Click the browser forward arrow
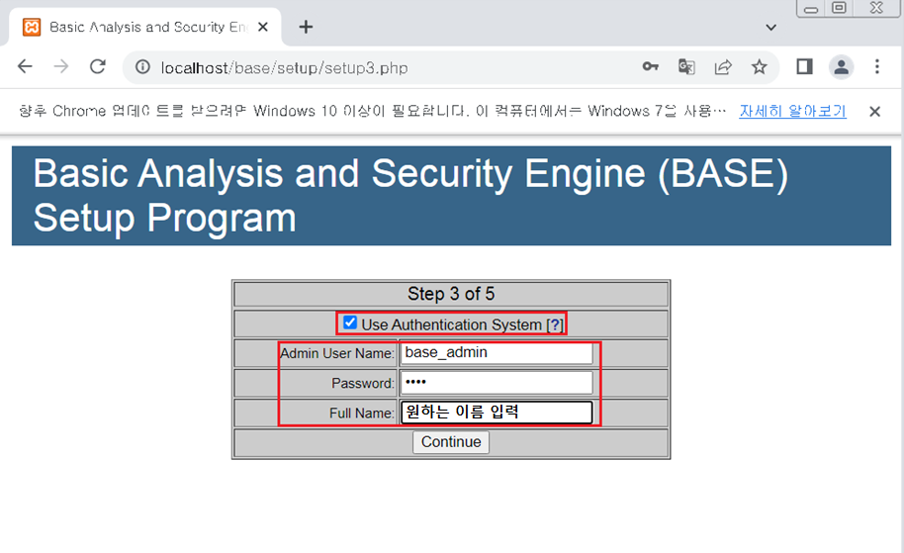 pos(61,67)
